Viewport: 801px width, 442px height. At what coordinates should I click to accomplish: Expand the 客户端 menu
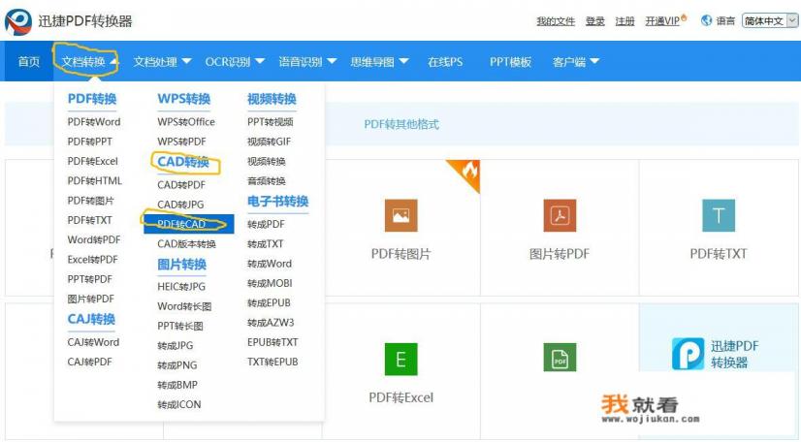click(575, 62)
